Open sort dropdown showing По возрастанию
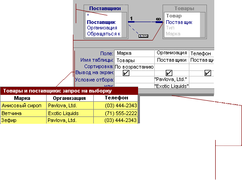This screenshot has width=242, height=180. (134, 67)
